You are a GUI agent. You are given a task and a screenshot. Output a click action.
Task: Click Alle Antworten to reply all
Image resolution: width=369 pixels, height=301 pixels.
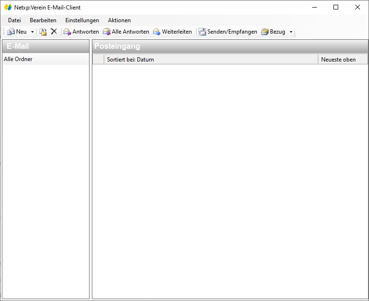pos(126,32)
